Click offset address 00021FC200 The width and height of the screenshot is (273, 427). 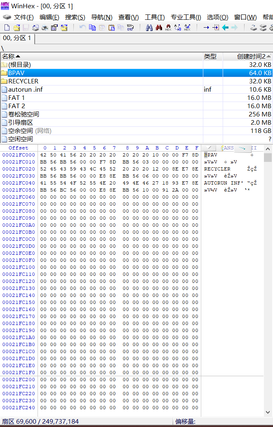(19, 380)
